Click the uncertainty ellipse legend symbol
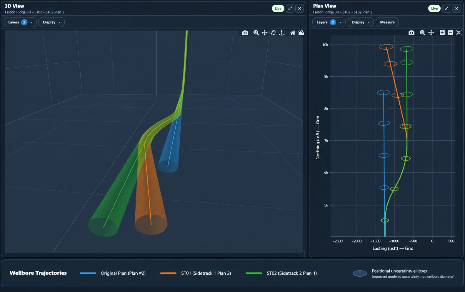 tap(359, 274)
